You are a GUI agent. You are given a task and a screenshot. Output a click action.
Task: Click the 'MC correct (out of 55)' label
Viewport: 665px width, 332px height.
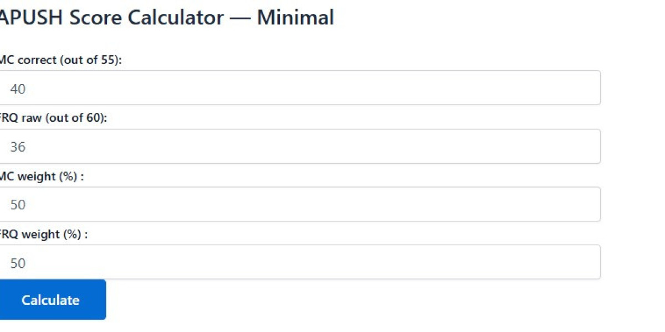[x=60, y=60]
